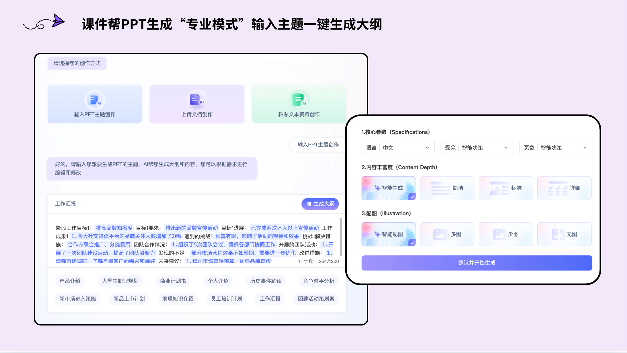Open the 页数 智能决策 dropdown
This screenshot has height=353, width=627.
click(x=556, y=148)
